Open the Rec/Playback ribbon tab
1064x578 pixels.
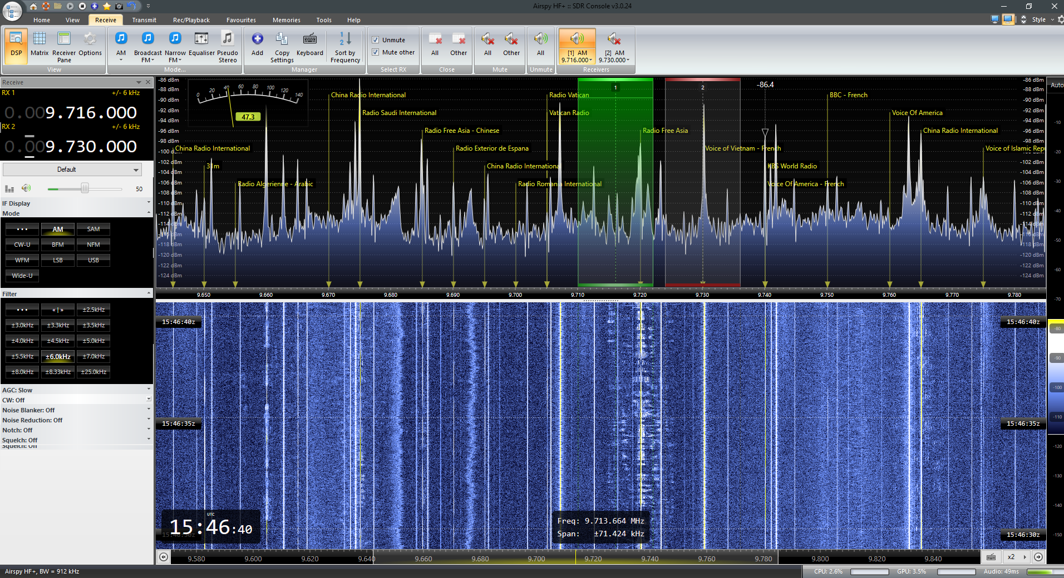click(x=191, y=20)
